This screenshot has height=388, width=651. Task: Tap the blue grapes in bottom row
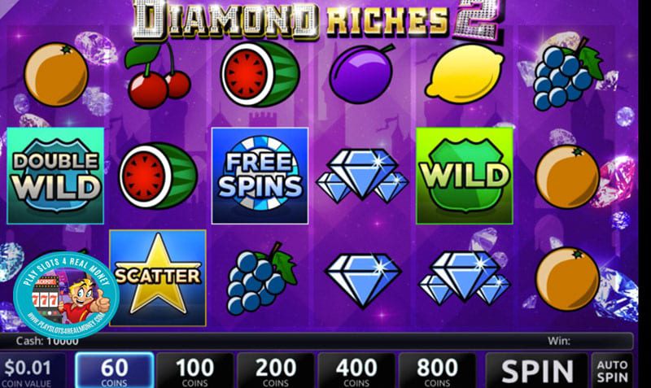click(261, 279)
